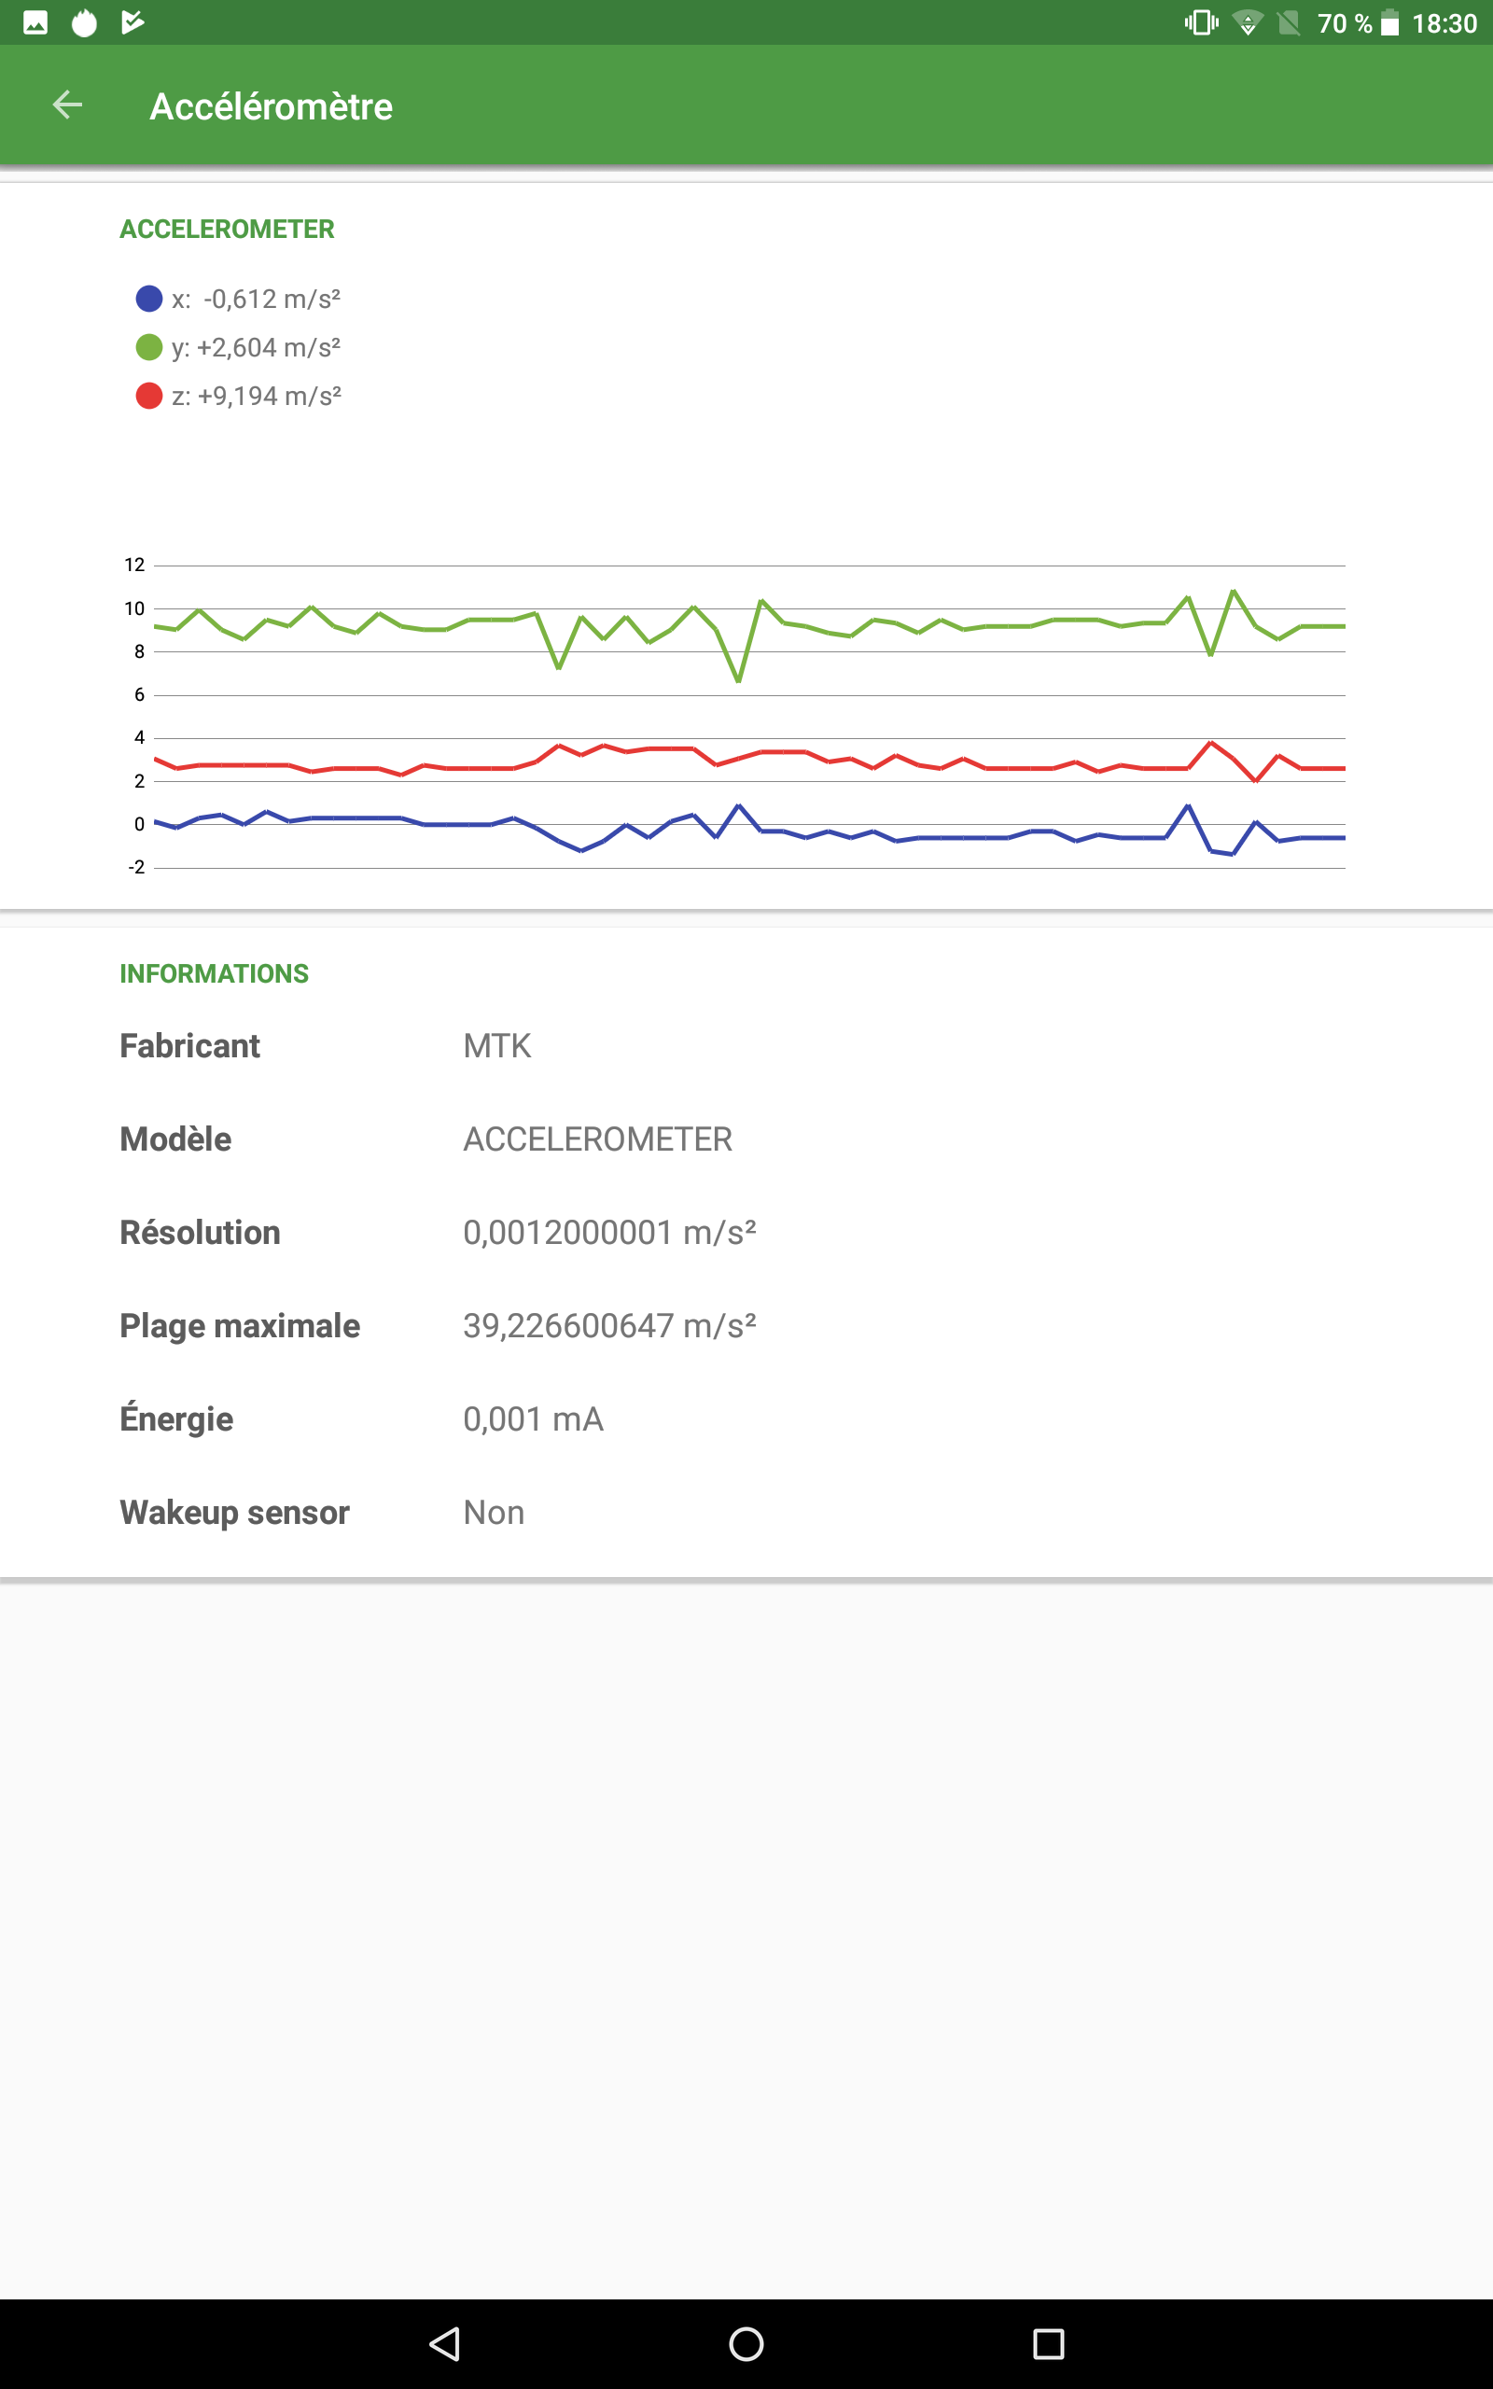This screenshot has height=2389, width=1493.
Task: Tap the Wakeup sensor Non value
Action: (494, 1513)
